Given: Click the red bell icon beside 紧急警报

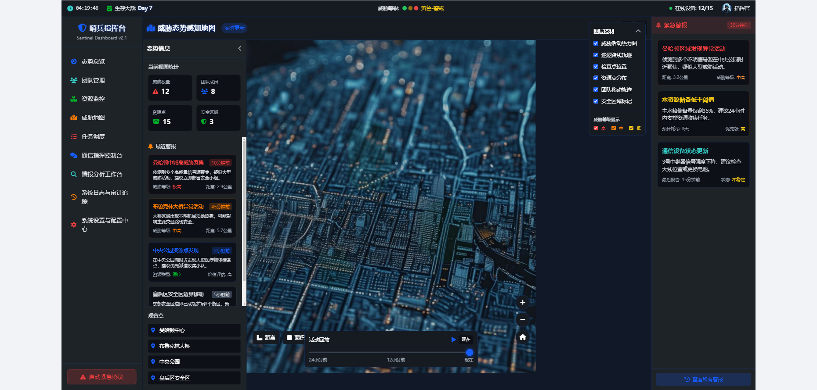Looking at the screenshot, I should [658, 25].
